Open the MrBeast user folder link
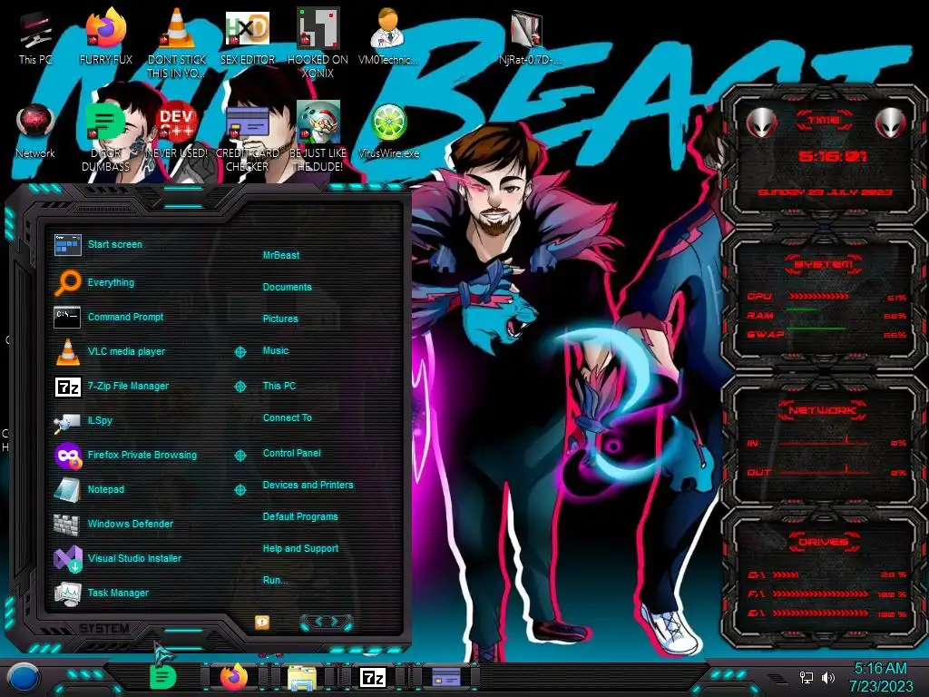The height and width of the screenshot is (697, 929). (x=281, y=255)
